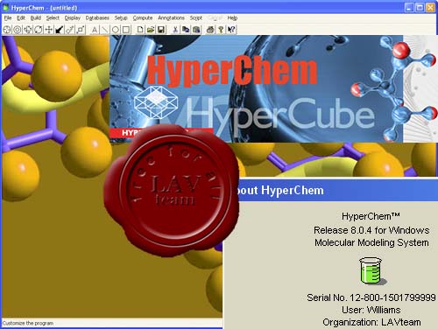Open the File menu
The width and height of the screenshot is (438, 329).
[8, 18]
